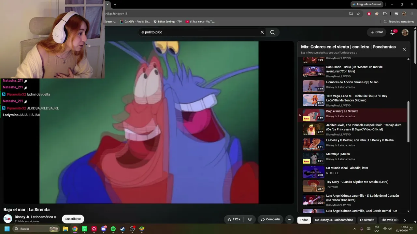Screen dimensions: 417x234
Task: Open the '(15) ai nena - YouTu...' bookmark
Action: coord(200,22)
